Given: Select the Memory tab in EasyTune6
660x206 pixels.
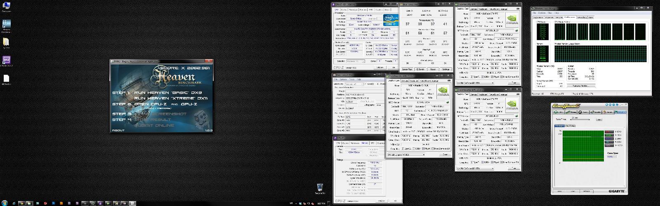Looking at the screenshot, I should pos(571,112).
